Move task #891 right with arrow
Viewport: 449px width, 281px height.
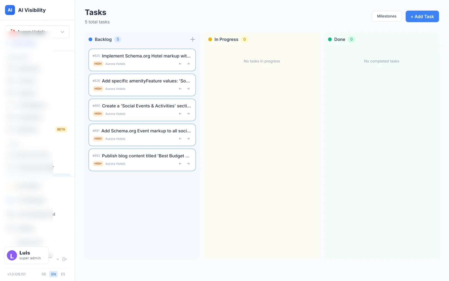pos(188,139)
